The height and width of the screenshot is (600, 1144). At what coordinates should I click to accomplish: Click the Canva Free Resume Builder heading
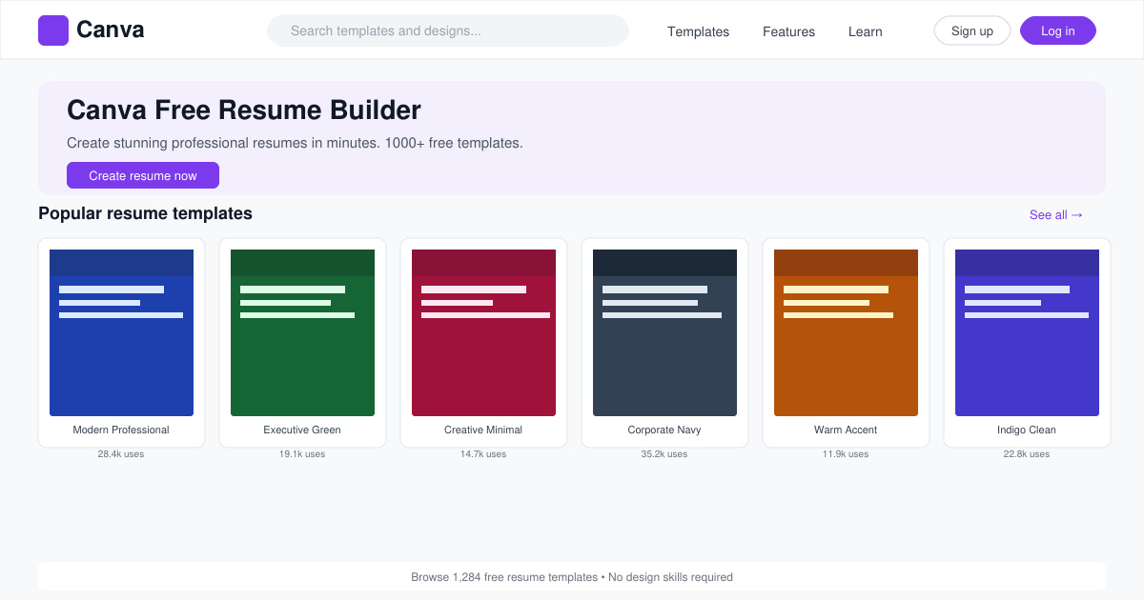coord(244,110)
